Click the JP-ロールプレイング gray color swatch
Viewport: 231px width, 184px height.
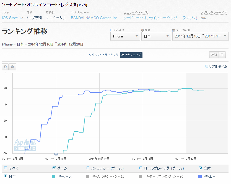click(x=141, y=176)
